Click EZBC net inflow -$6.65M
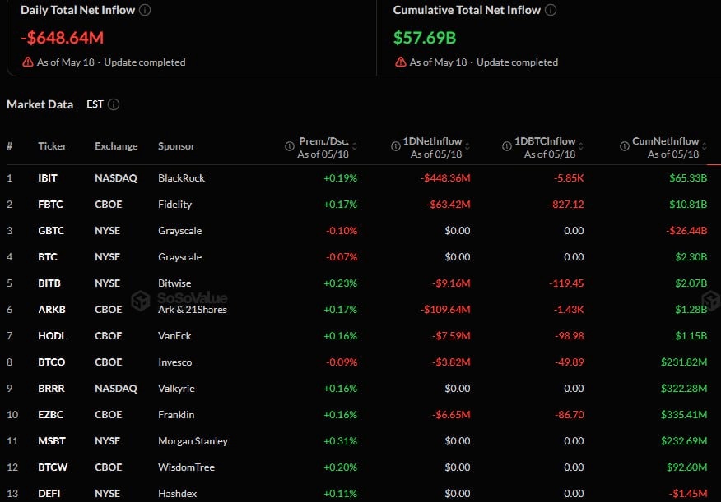Image resolution: width=721 pixels, height=502 pixels. point(451,415)
